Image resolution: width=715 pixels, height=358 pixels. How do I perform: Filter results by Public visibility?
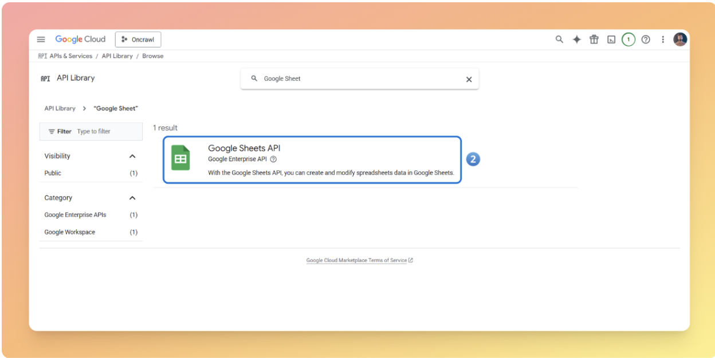pyautogui.click(x=53, y=173)
